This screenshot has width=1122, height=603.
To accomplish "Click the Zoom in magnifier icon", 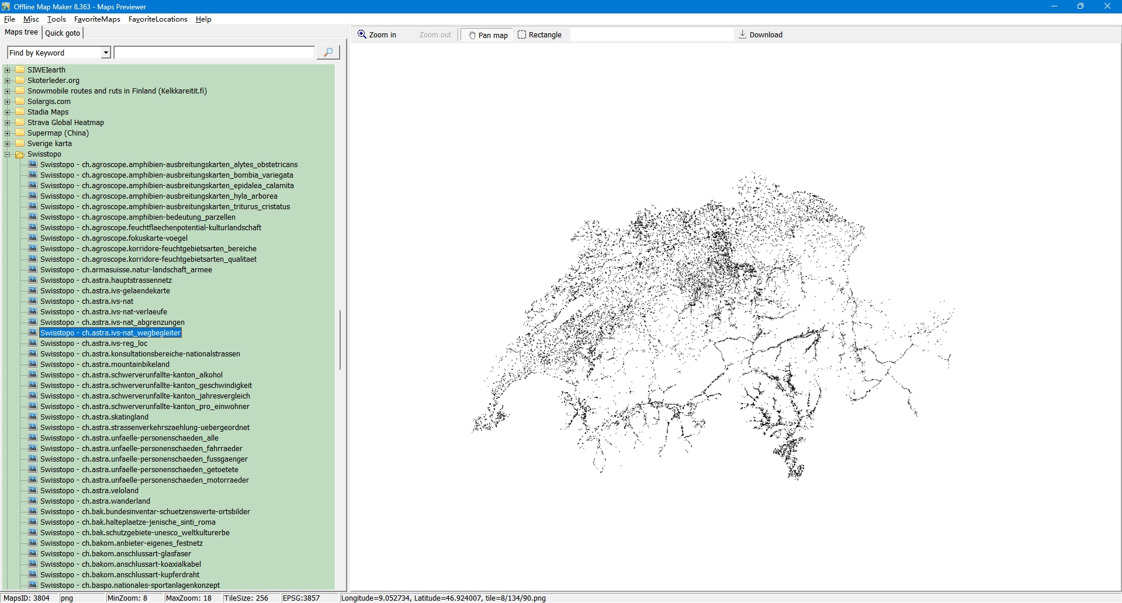I will [362, 34].
